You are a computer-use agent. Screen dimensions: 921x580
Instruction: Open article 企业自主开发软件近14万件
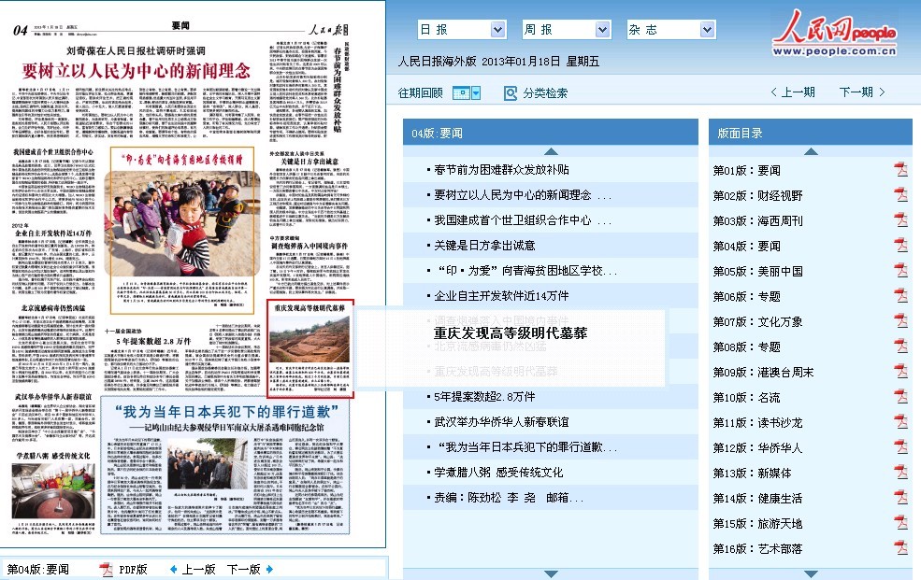(x=501, y=295)
